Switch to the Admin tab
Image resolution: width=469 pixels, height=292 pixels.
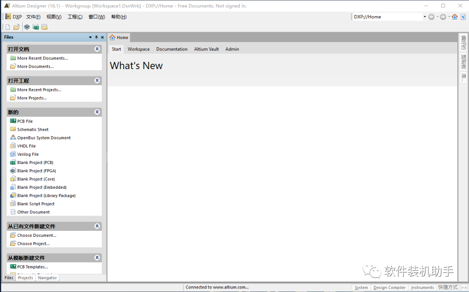pos(232,49)
